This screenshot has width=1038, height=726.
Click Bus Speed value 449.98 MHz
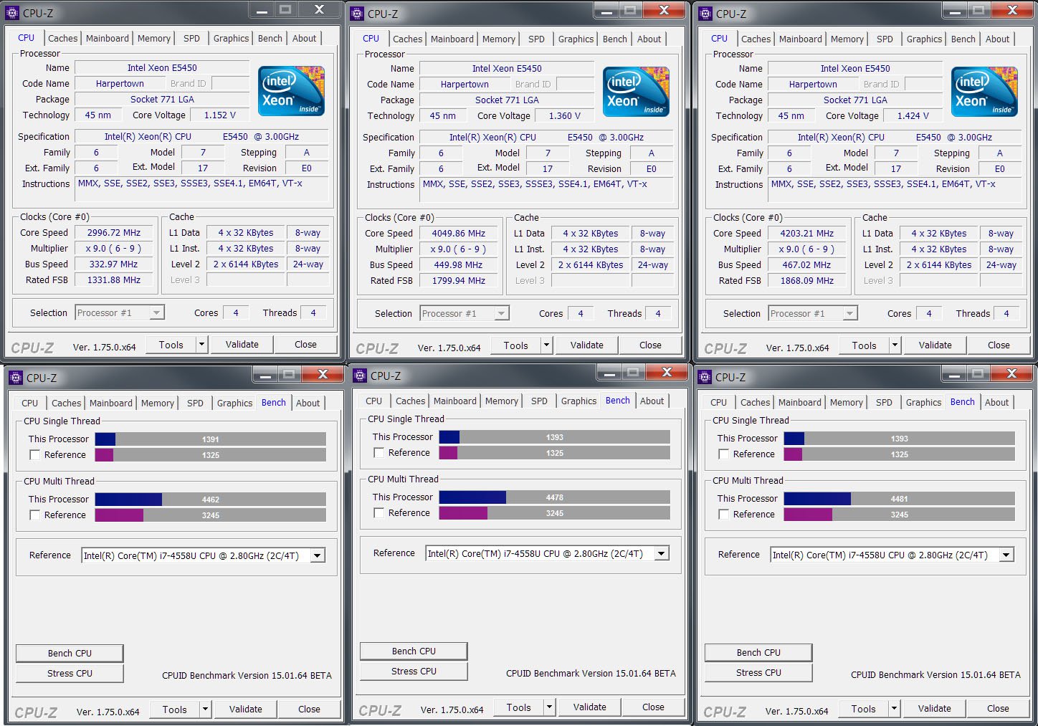[x=458, y=265]
